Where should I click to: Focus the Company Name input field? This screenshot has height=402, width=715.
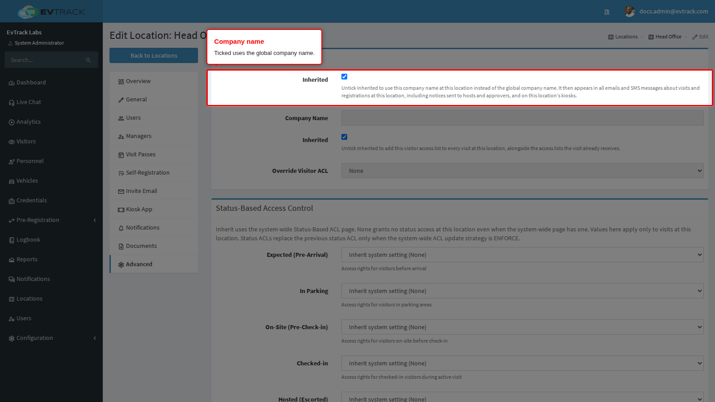522,118
